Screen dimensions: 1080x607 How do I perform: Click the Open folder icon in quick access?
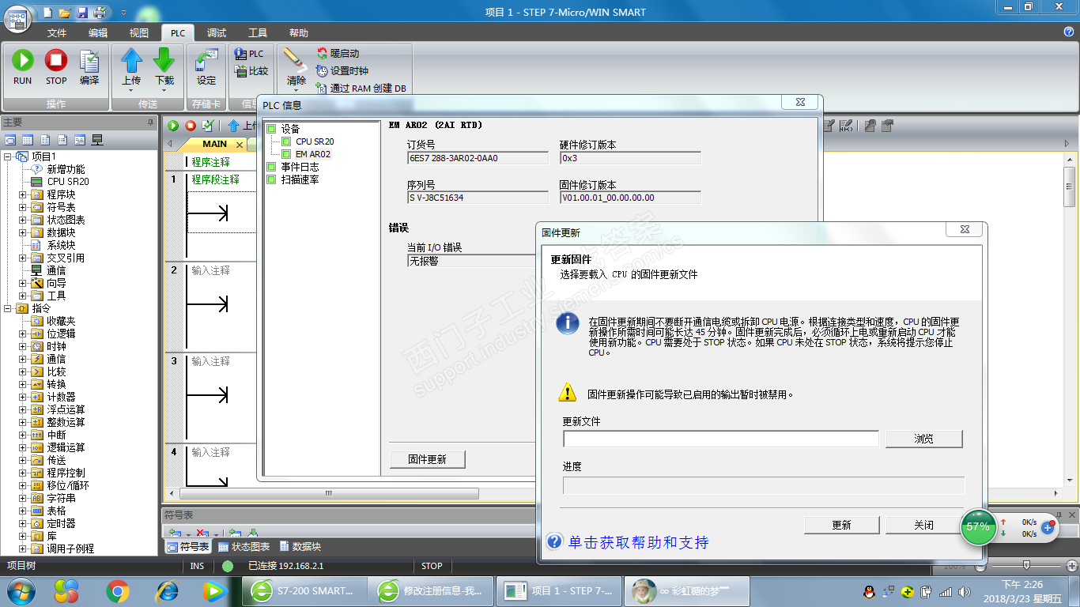[66, 13]
